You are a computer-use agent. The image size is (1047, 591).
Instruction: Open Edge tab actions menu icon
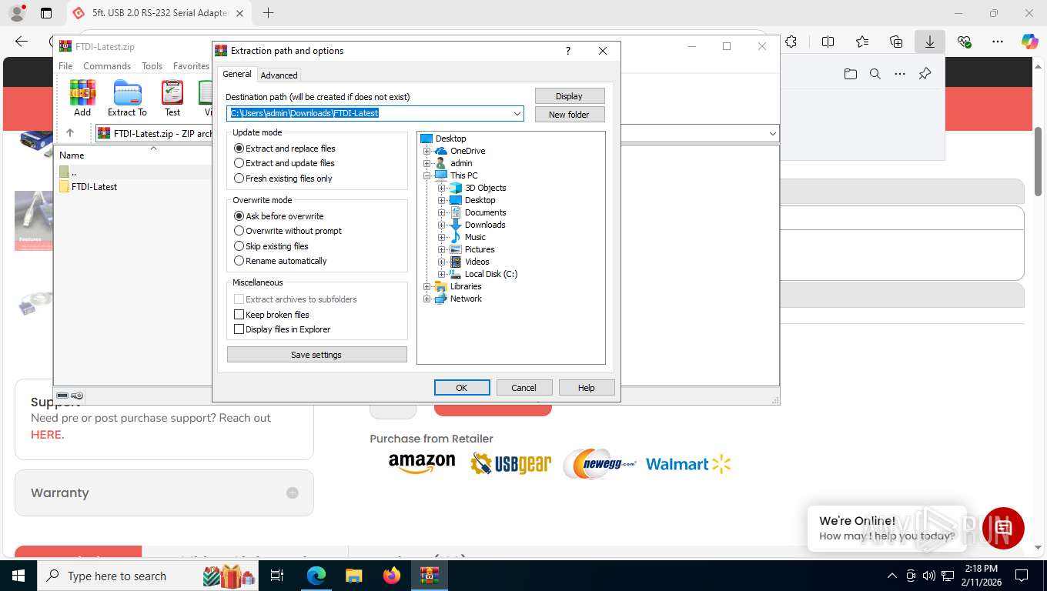pyautogui.click(x=46, y=13)
